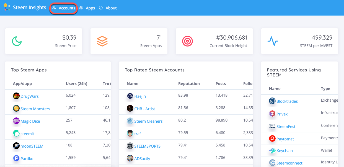Open the Steem Cleaners account link
This screenshot has width=344, height=167.
148,121
